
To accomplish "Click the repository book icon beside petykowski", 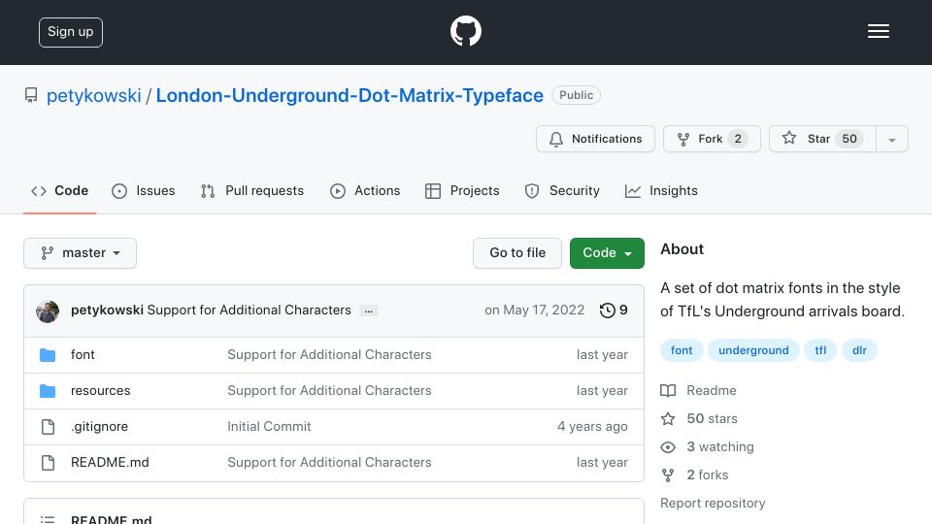I will tap(31, 95).
